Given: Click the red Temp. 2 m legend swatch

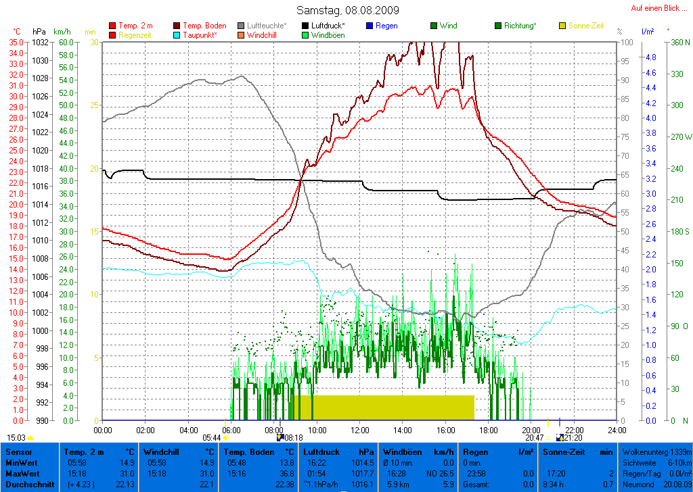Looking at the screenshot, I should pos(112,26).
